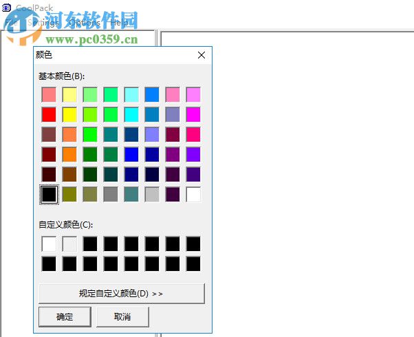Cancel the dialog with 取消 button

pyautogui.click(x=122, y=316)
